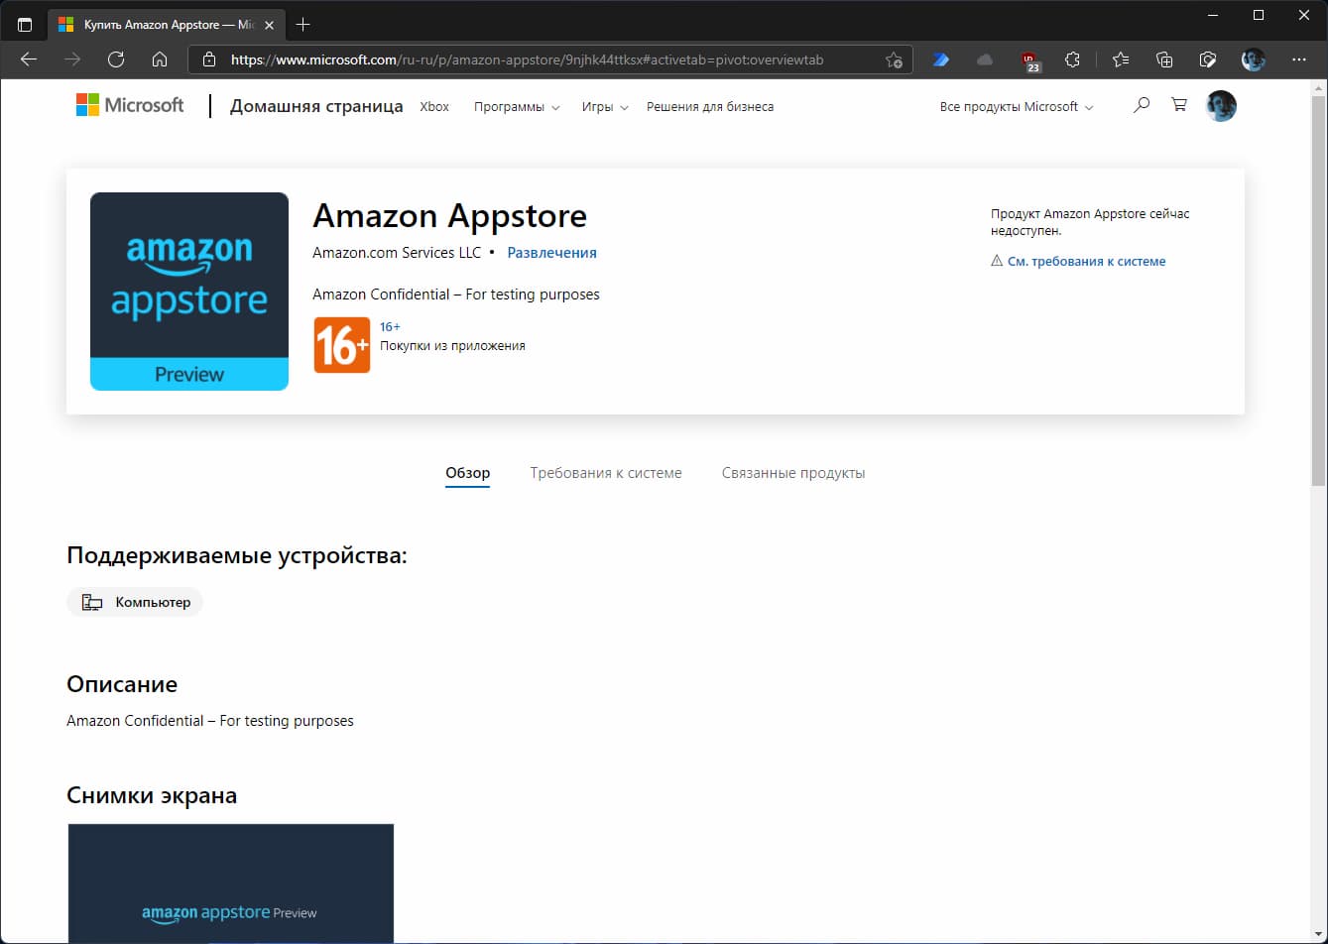Click the Amazon.com Services LLC publisher text
The image size is (1328, 944).
[x=397, y=253]
